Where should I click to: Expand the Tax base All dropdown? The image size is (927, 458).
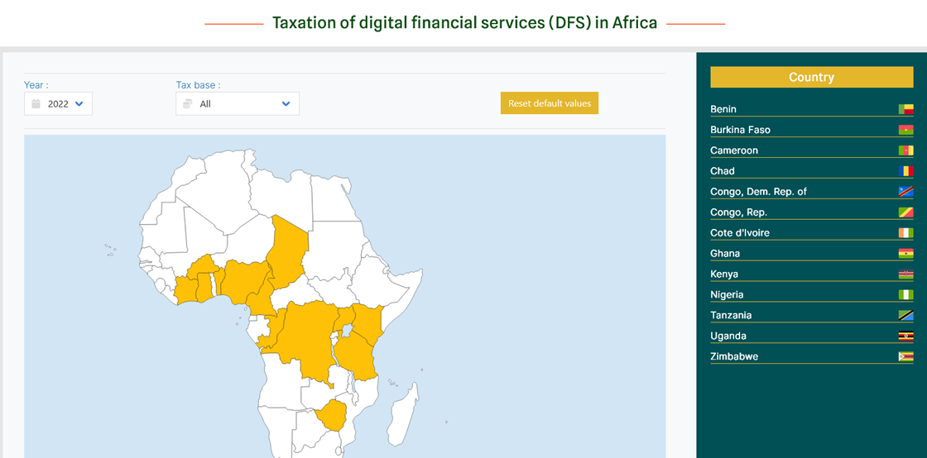[x=238, y=104]
